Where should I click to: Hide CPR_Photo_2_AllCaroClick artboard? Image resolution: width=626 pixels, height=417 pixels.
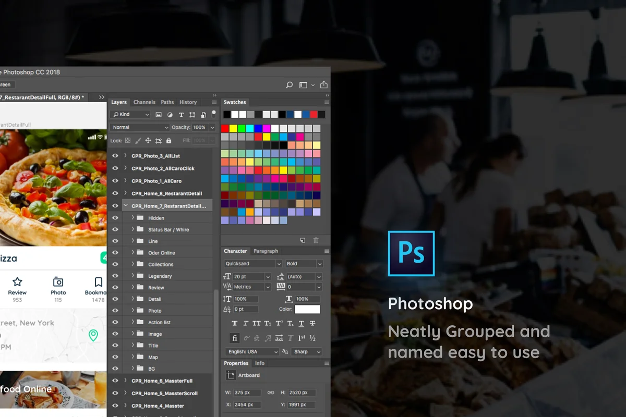tap(115, 168)
